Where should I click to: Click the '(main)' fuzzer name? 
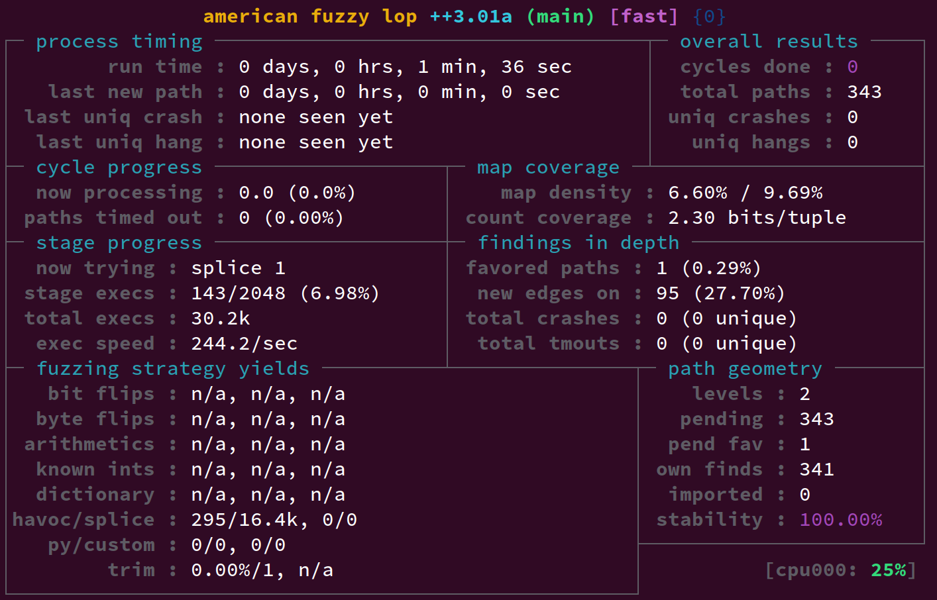coord(561,17)
